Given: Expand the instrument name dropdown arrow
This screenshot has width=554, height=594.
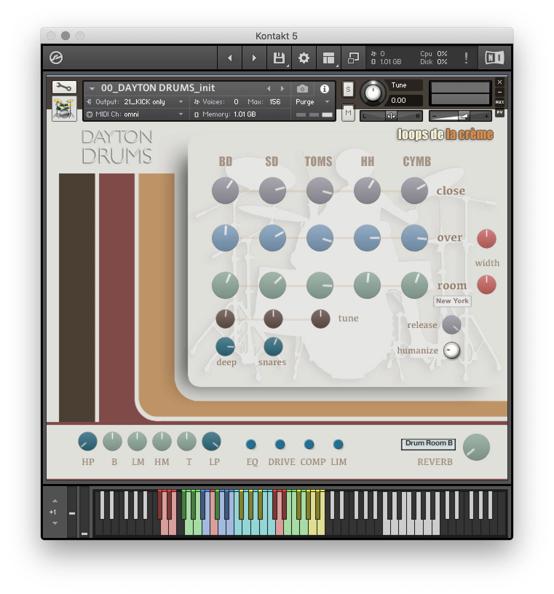Looking at the screenshot, I should click(92, 88).
